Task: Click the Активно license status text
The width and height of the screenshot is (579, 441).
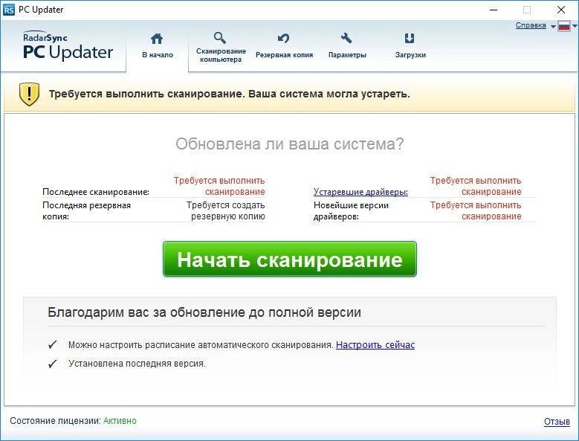Action: click(120, 421)
